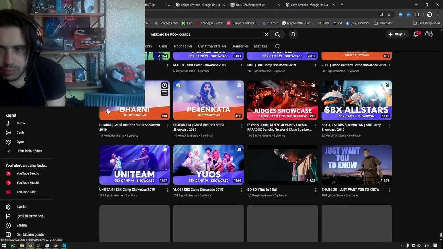
Task: Open more options for ZEDE video
Action: coord(390,66)
